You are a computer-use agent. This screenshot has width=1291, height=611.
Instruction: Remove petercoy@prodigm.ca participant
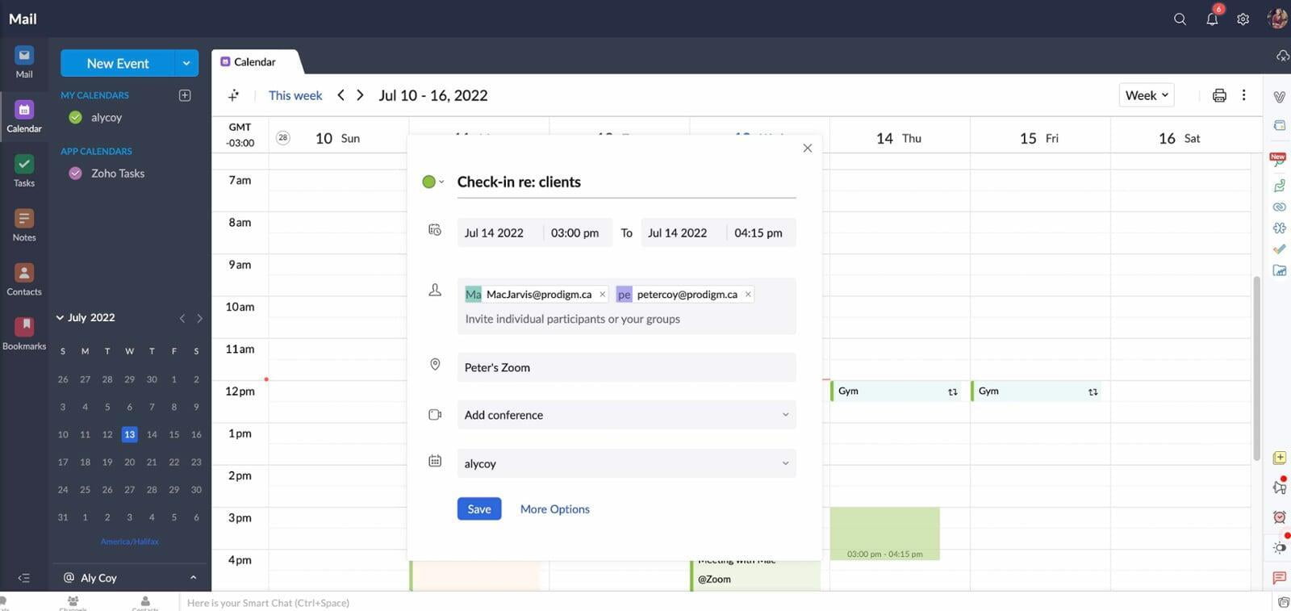click(x=748, y=295)
